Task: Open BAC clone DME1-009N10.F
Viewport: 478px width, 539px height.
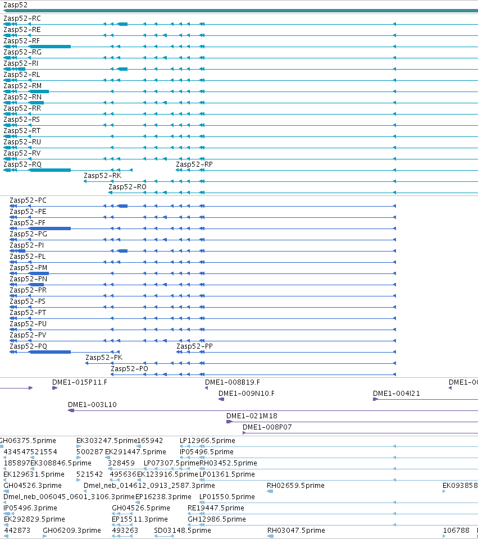Action: tap(247, 394)
